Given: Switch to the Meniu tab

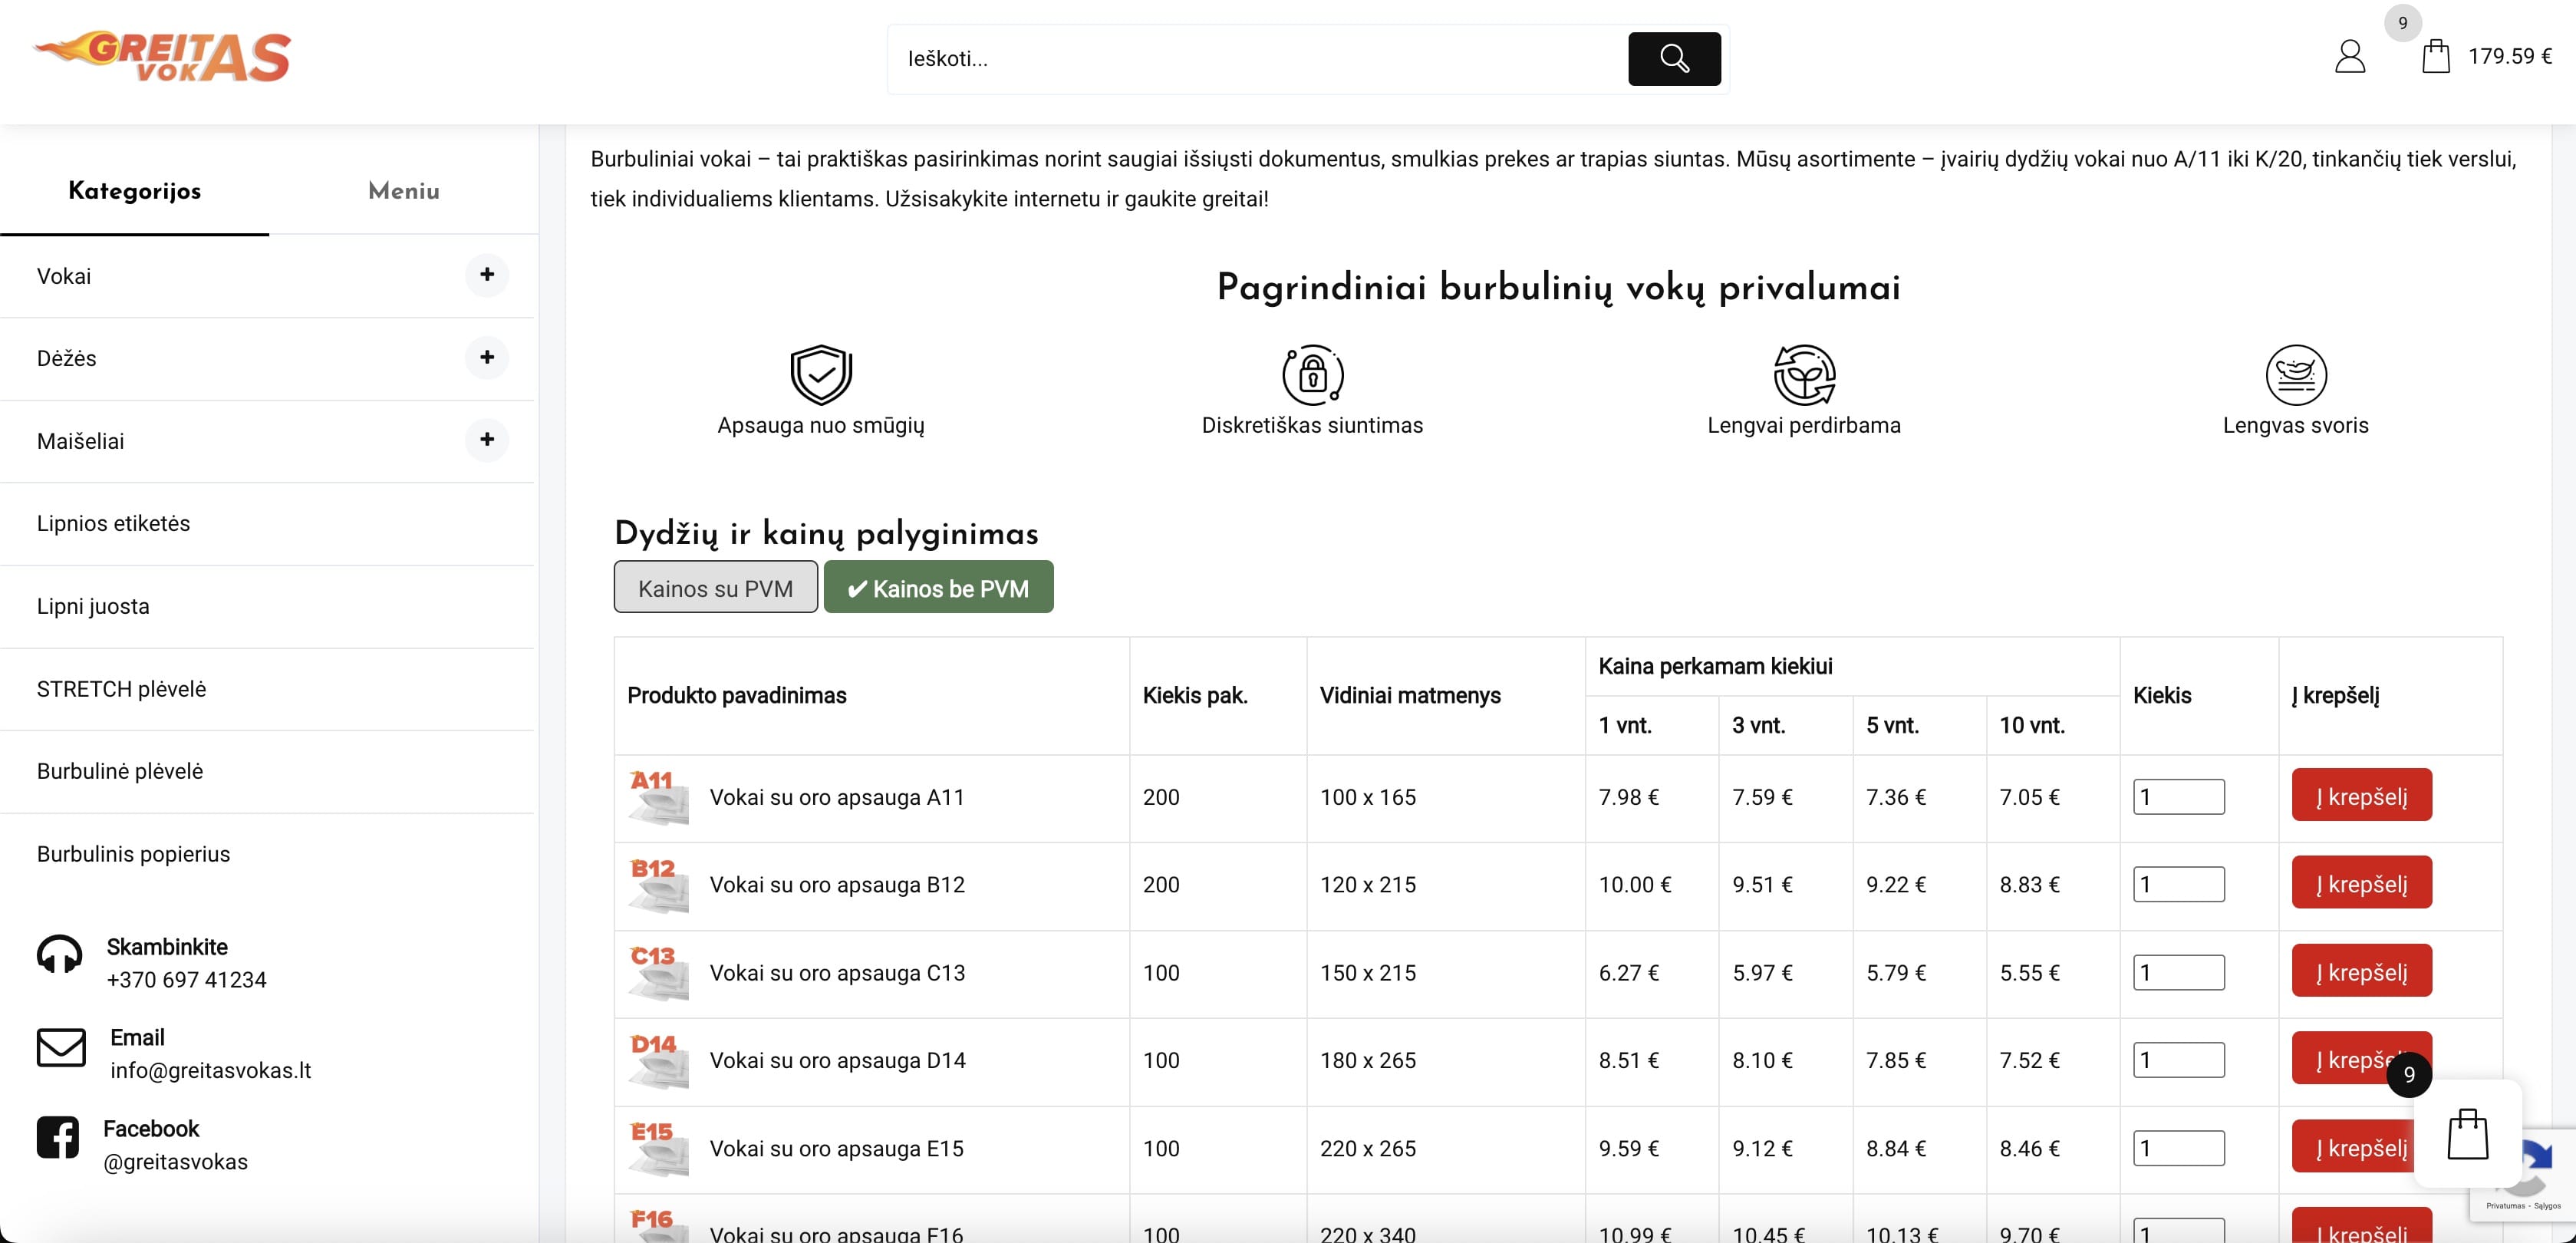Looking at the screenshot, I should (x=403, y=191).
